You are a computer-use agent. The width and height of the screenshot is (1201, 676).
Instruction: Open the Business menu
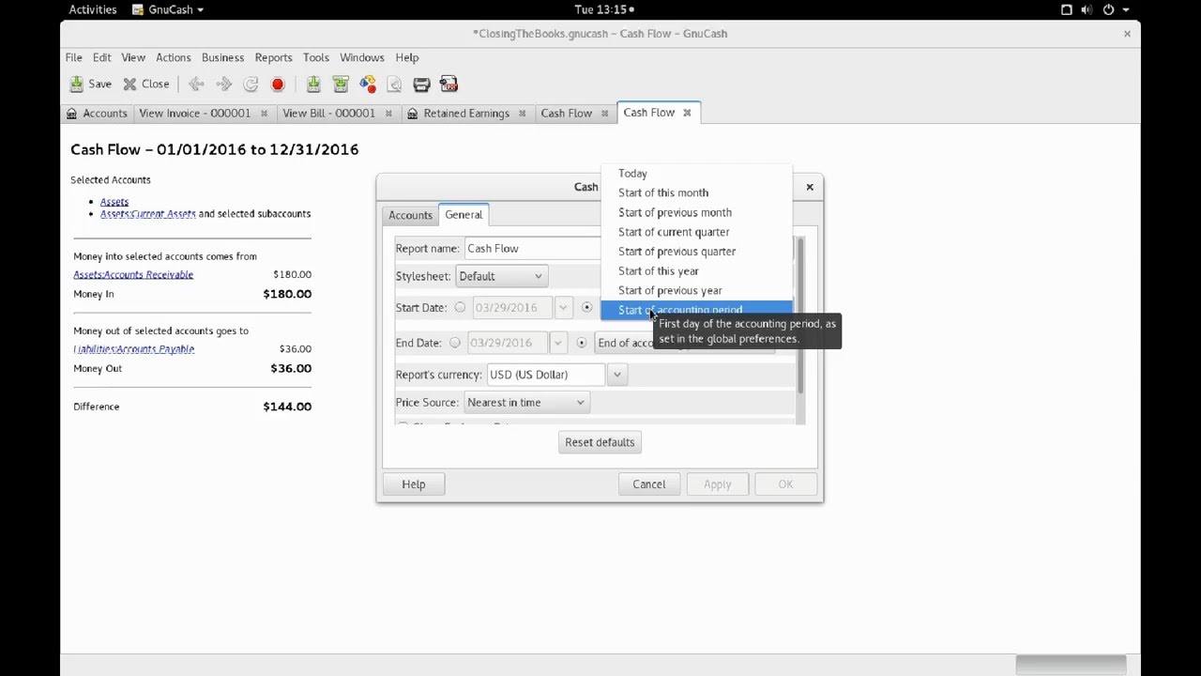(222, 57)
